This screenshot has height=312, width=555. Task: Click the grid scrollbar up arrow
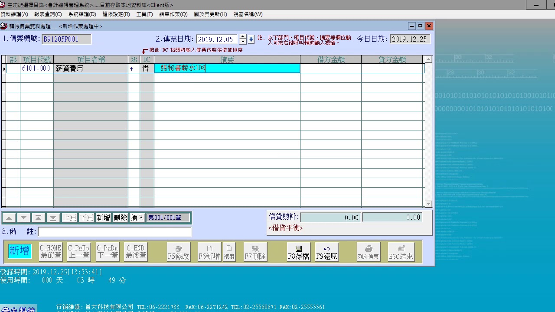pyautogui.click(x=428, y=59)
